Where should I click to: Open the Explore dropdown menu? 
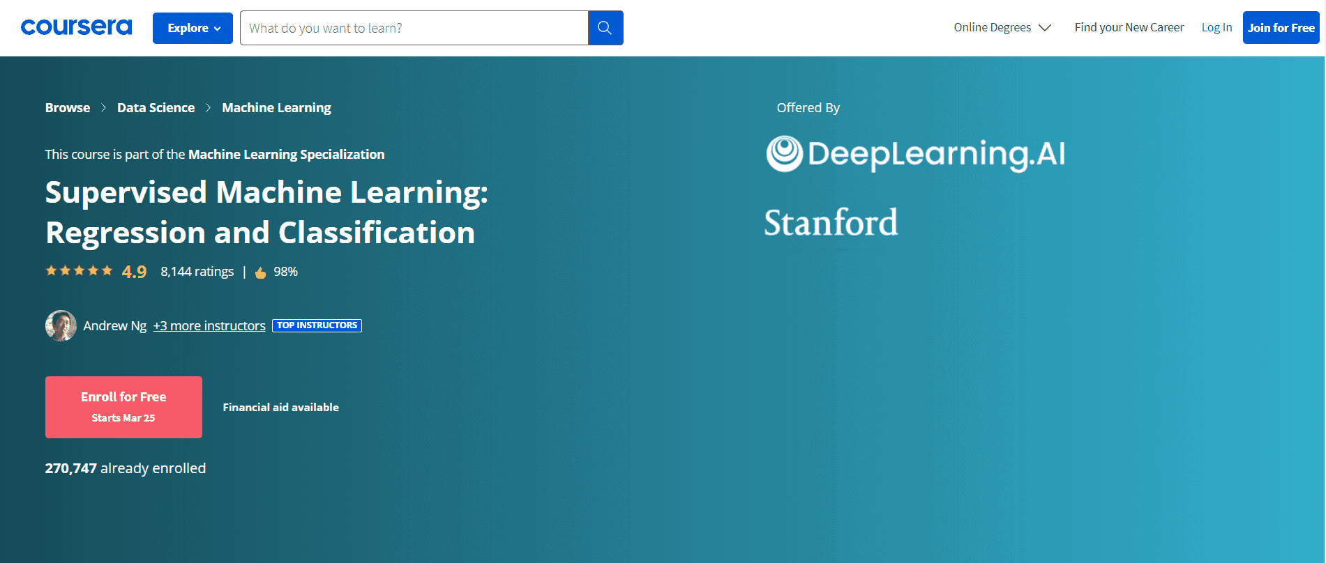coord(193,28)
